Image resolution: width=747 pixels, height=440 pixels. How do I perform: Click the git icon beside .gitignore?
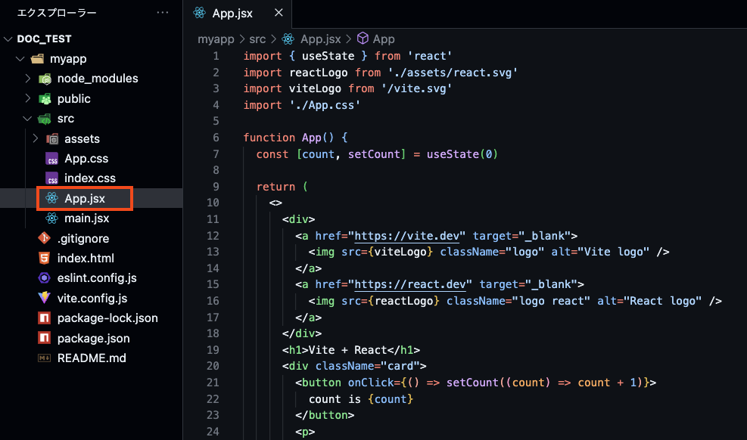tap(45, 238)
